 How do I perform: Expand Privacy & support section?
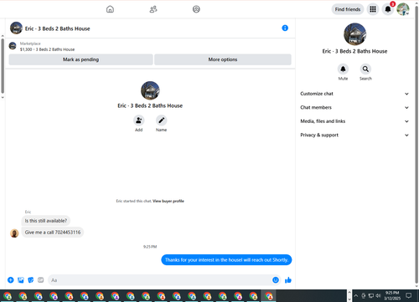tap(354, 135)
